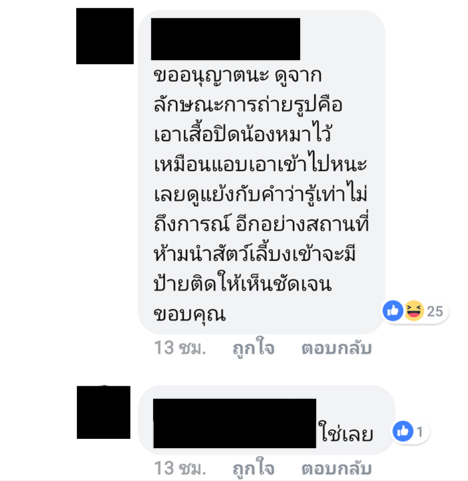Click the redacted name of the second commenter
The height and width of the screenshot is (481, 468).
(235, 423)
